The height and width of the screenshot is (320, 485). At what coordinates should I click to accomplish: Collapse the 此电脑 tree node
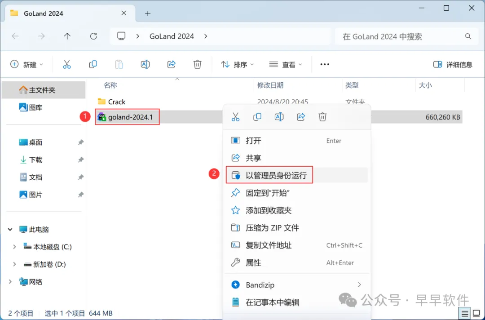tap(10, 229)
